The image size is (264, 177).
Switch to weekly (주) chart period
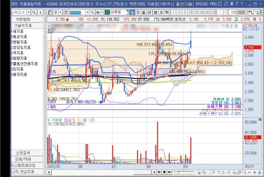(138, 12)
